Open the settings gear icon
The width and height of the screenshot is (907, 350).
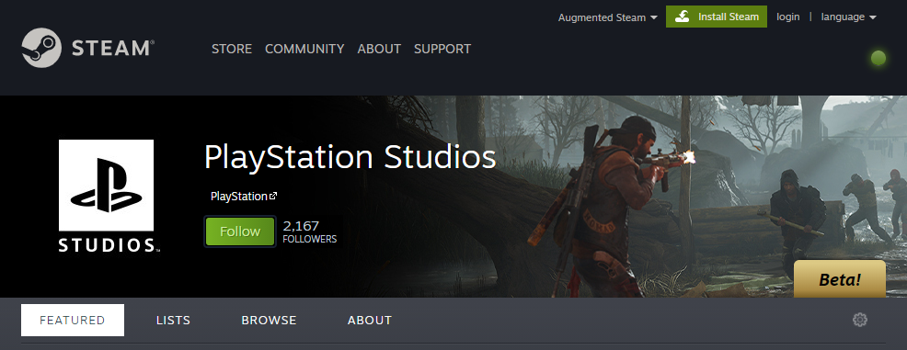click(860, 320)
